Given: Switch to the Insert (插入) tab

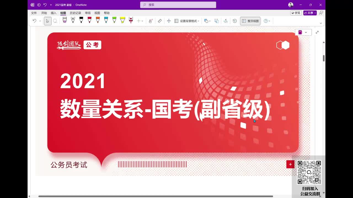Looking at the screenshot, I should click(x=54, y=13).
